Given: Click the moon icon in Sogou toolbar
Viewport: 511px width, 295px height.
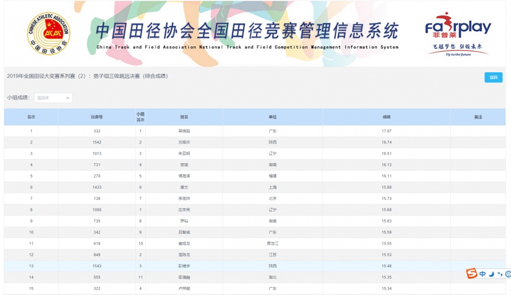Looking at the screenshot, I should coord(491,274).
